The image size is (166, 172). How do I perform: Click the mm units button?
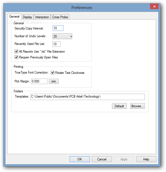click(x=54, y=81)
